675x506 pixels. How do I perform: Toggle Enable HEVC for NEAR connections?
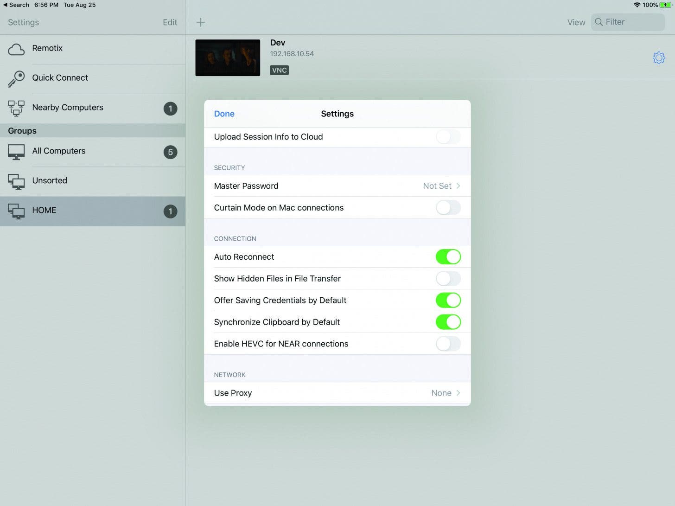448,344
